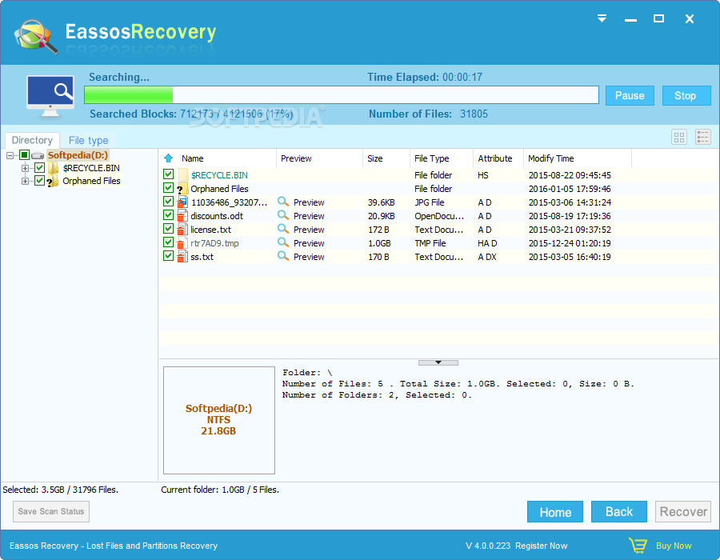Screen dimensions: 720x560
Task: Select Softpedia(D:) in the directory tree
Action: click(x=78, y=155)
